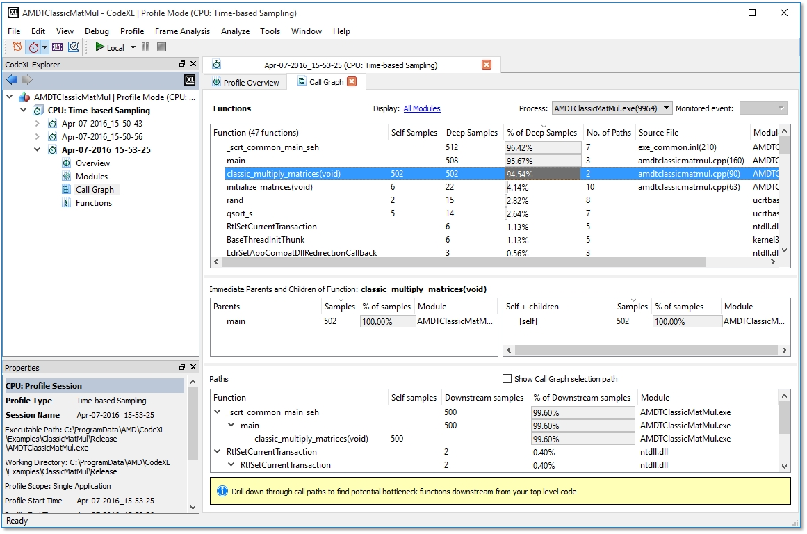The width and height of the screenshot is (807, 534).
Task: Sort by the Deep Samples column header
Action: 472,133
